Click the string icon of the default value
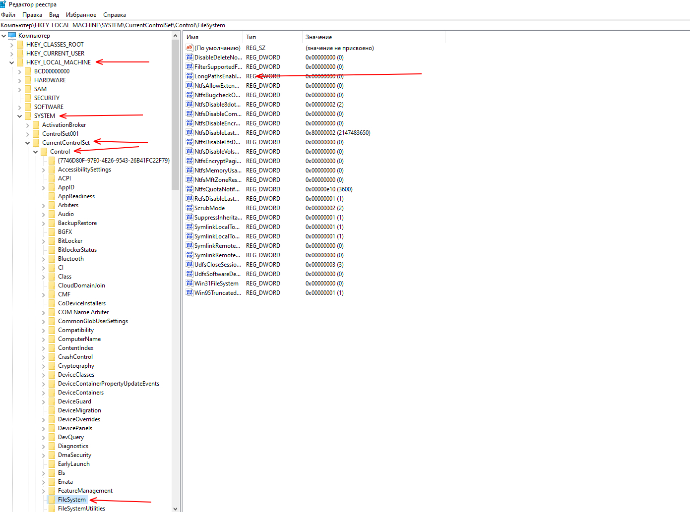 189,48
